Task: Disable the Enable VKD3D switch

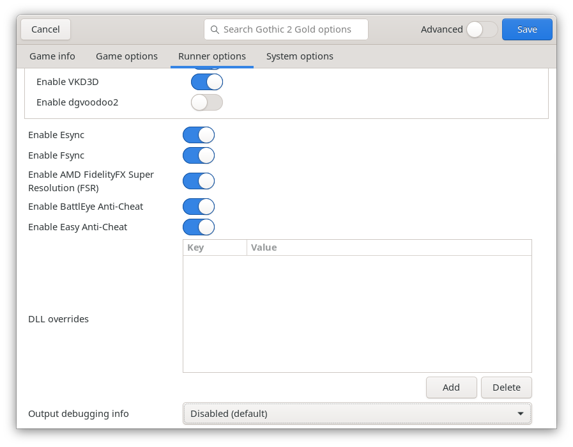Action: (x=207, y=82)
